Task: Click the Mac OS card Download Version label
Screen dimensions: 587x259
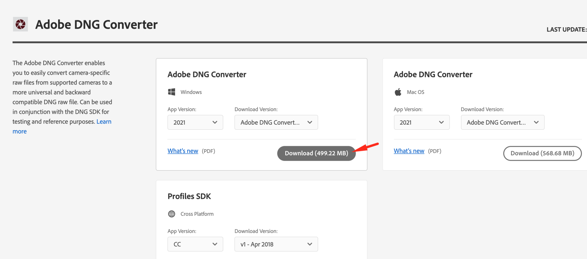Action: 482,109
